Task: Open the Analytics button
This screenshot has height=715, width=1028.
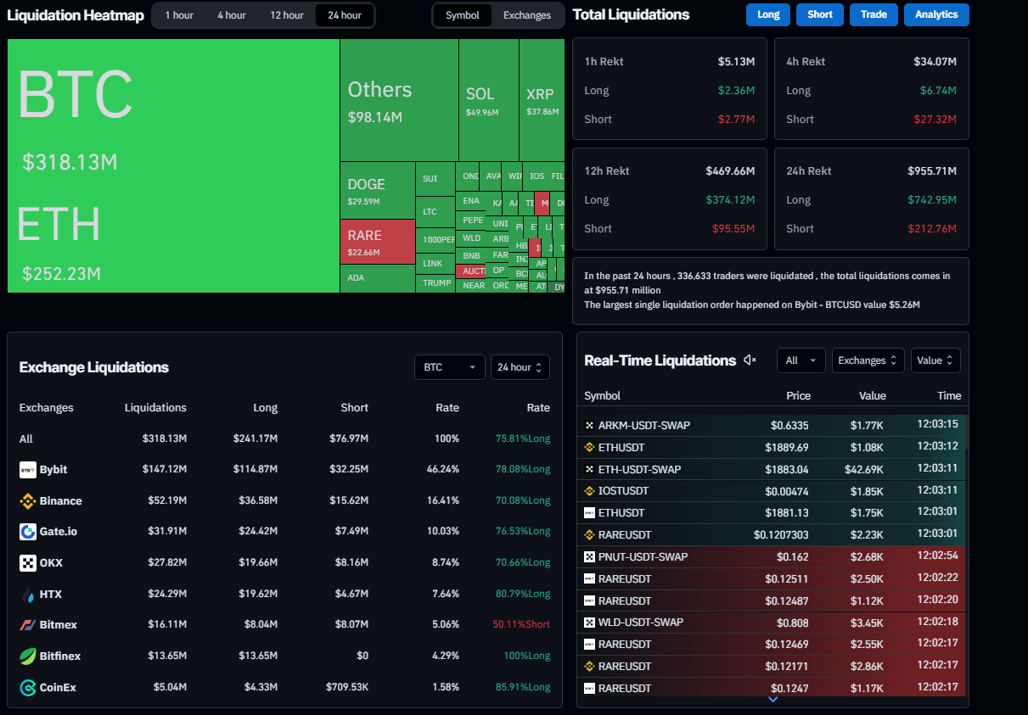Action: tap(936, 14)
